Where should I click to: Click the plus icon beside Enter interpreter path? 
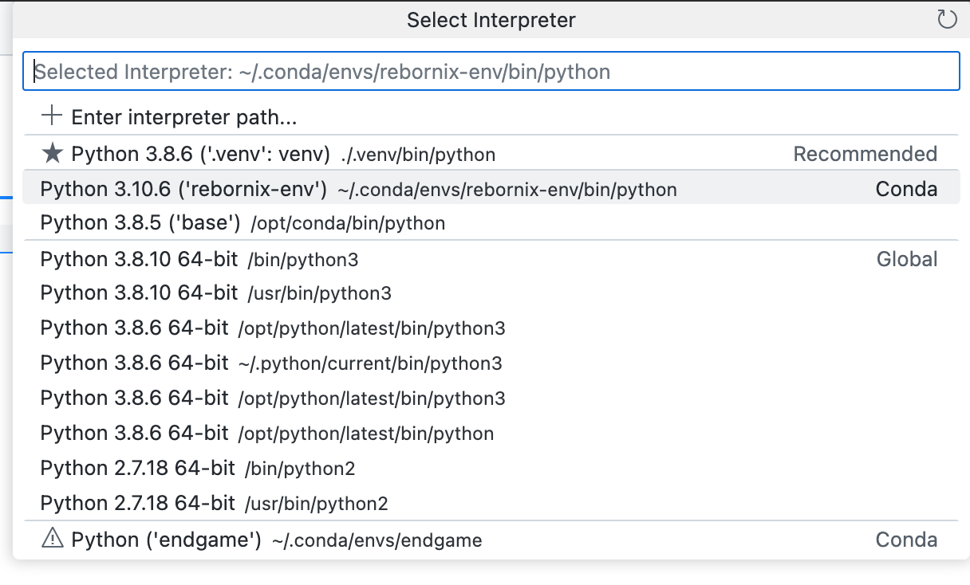(50, 116)
